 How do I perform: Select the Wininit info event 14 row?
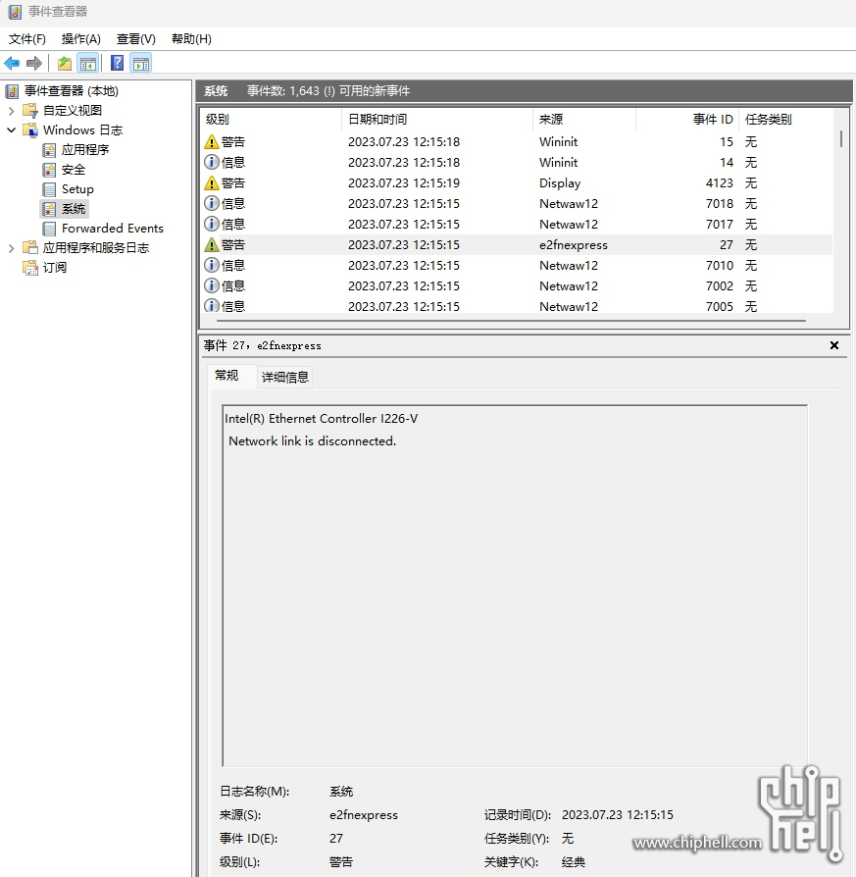[x=517, y=162]
